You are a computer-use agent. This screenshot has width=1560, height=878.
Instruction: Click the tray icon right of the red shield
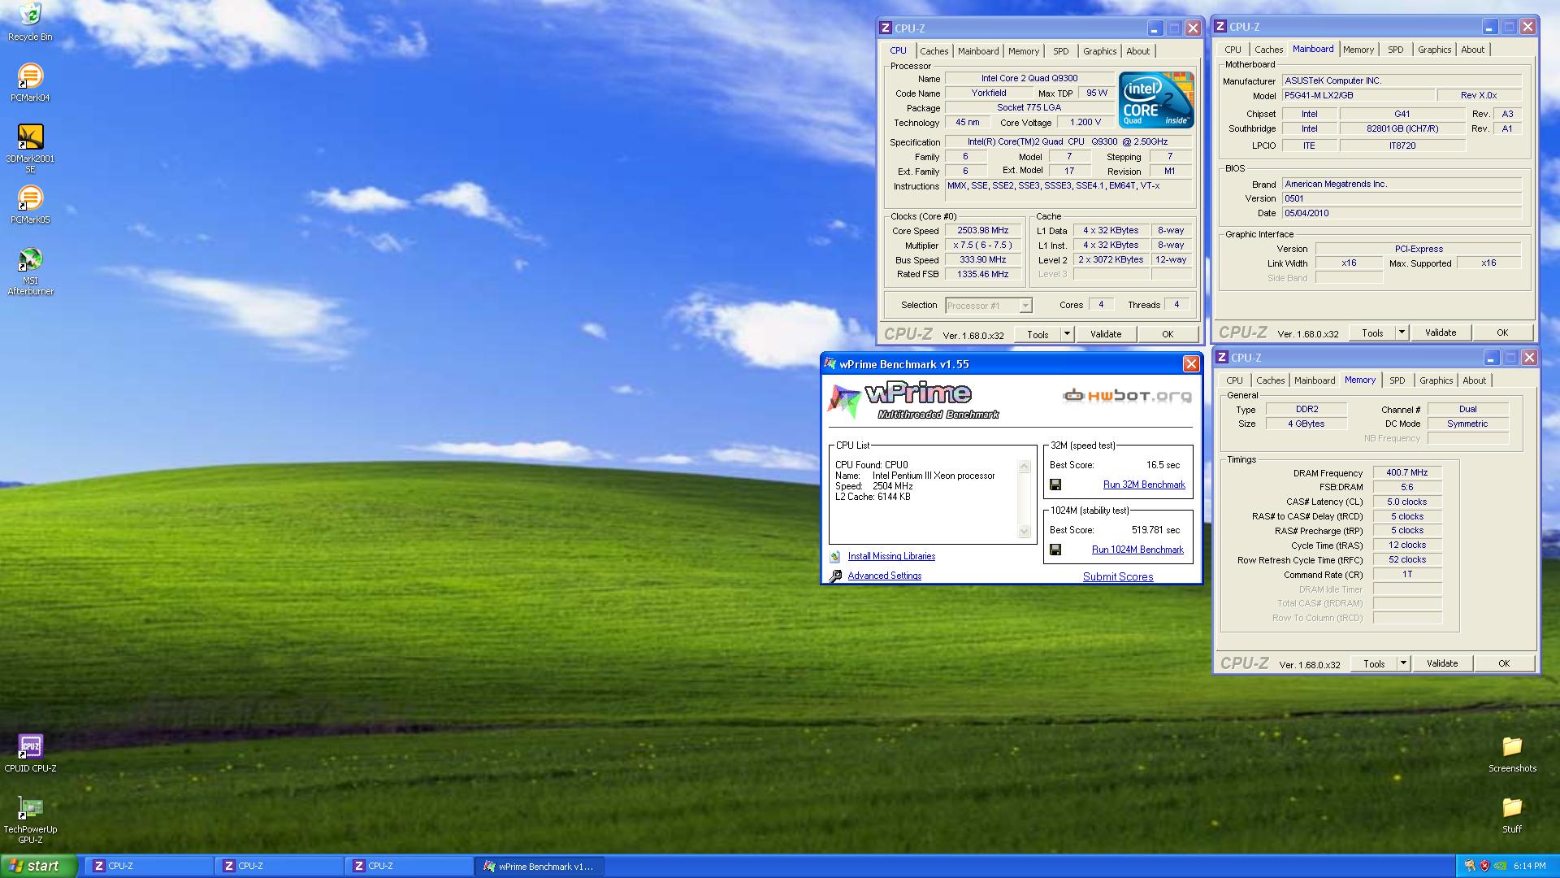pyautogui.click(x=1501, y=867)
